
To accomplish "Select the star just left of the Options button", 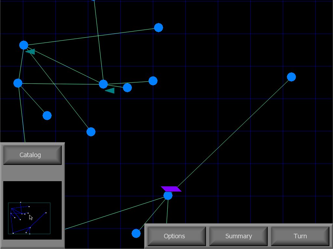I will pyautogui.click(x=136, y=233).
